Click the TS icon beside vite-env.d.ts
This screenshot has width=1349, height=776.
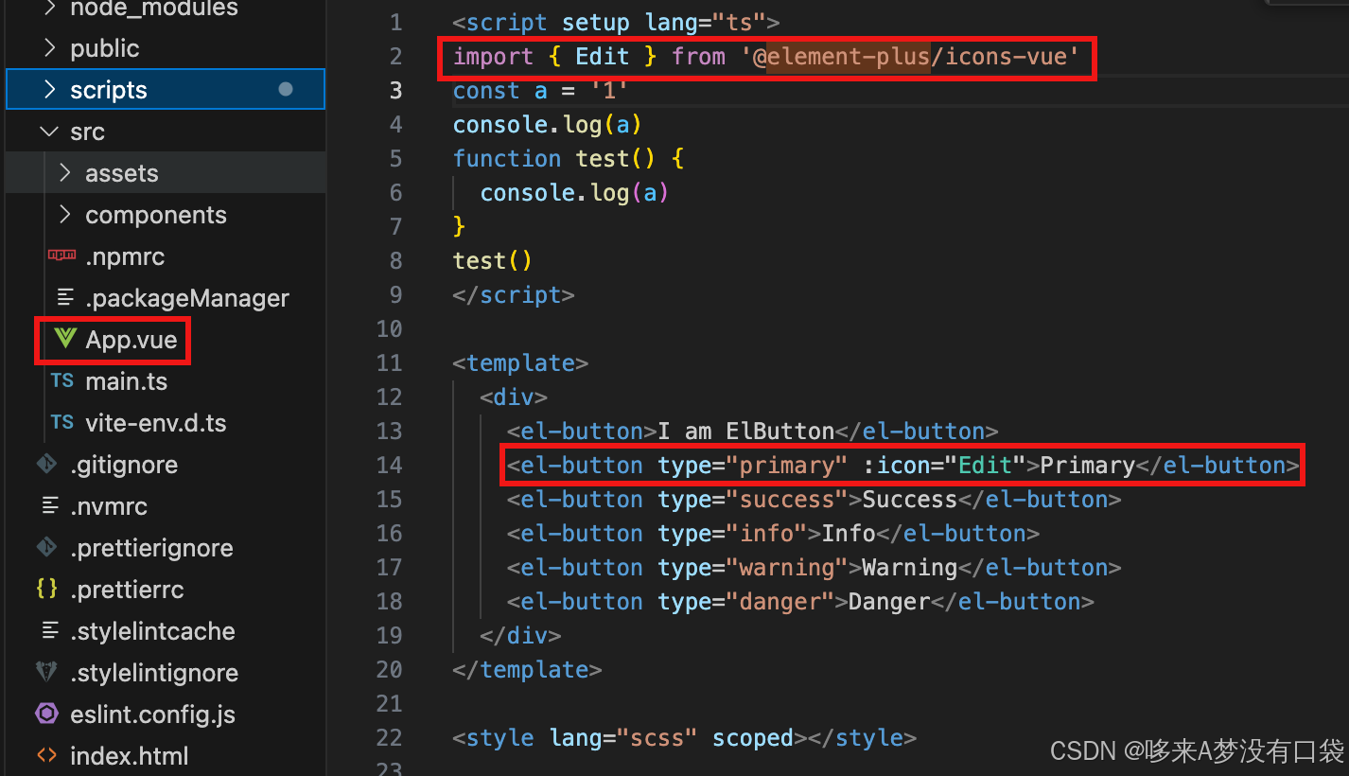tap(62, 422)
